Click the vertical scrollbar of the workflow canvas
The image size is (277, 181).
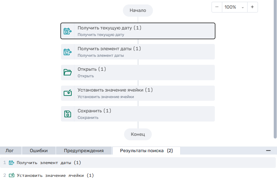(275, 68)
